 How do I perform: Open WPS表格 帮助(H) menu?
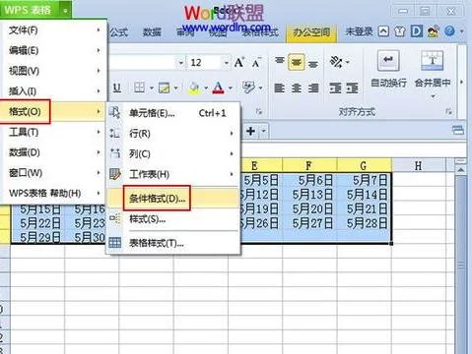click(x=54, y=193)
